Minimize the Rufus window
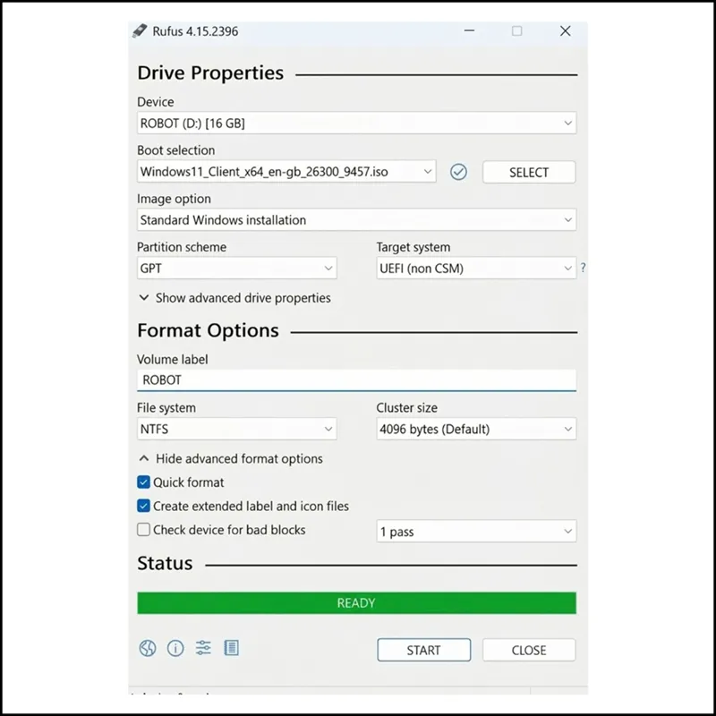This screenshot has height=716, width=716. (x=469, y=31)
